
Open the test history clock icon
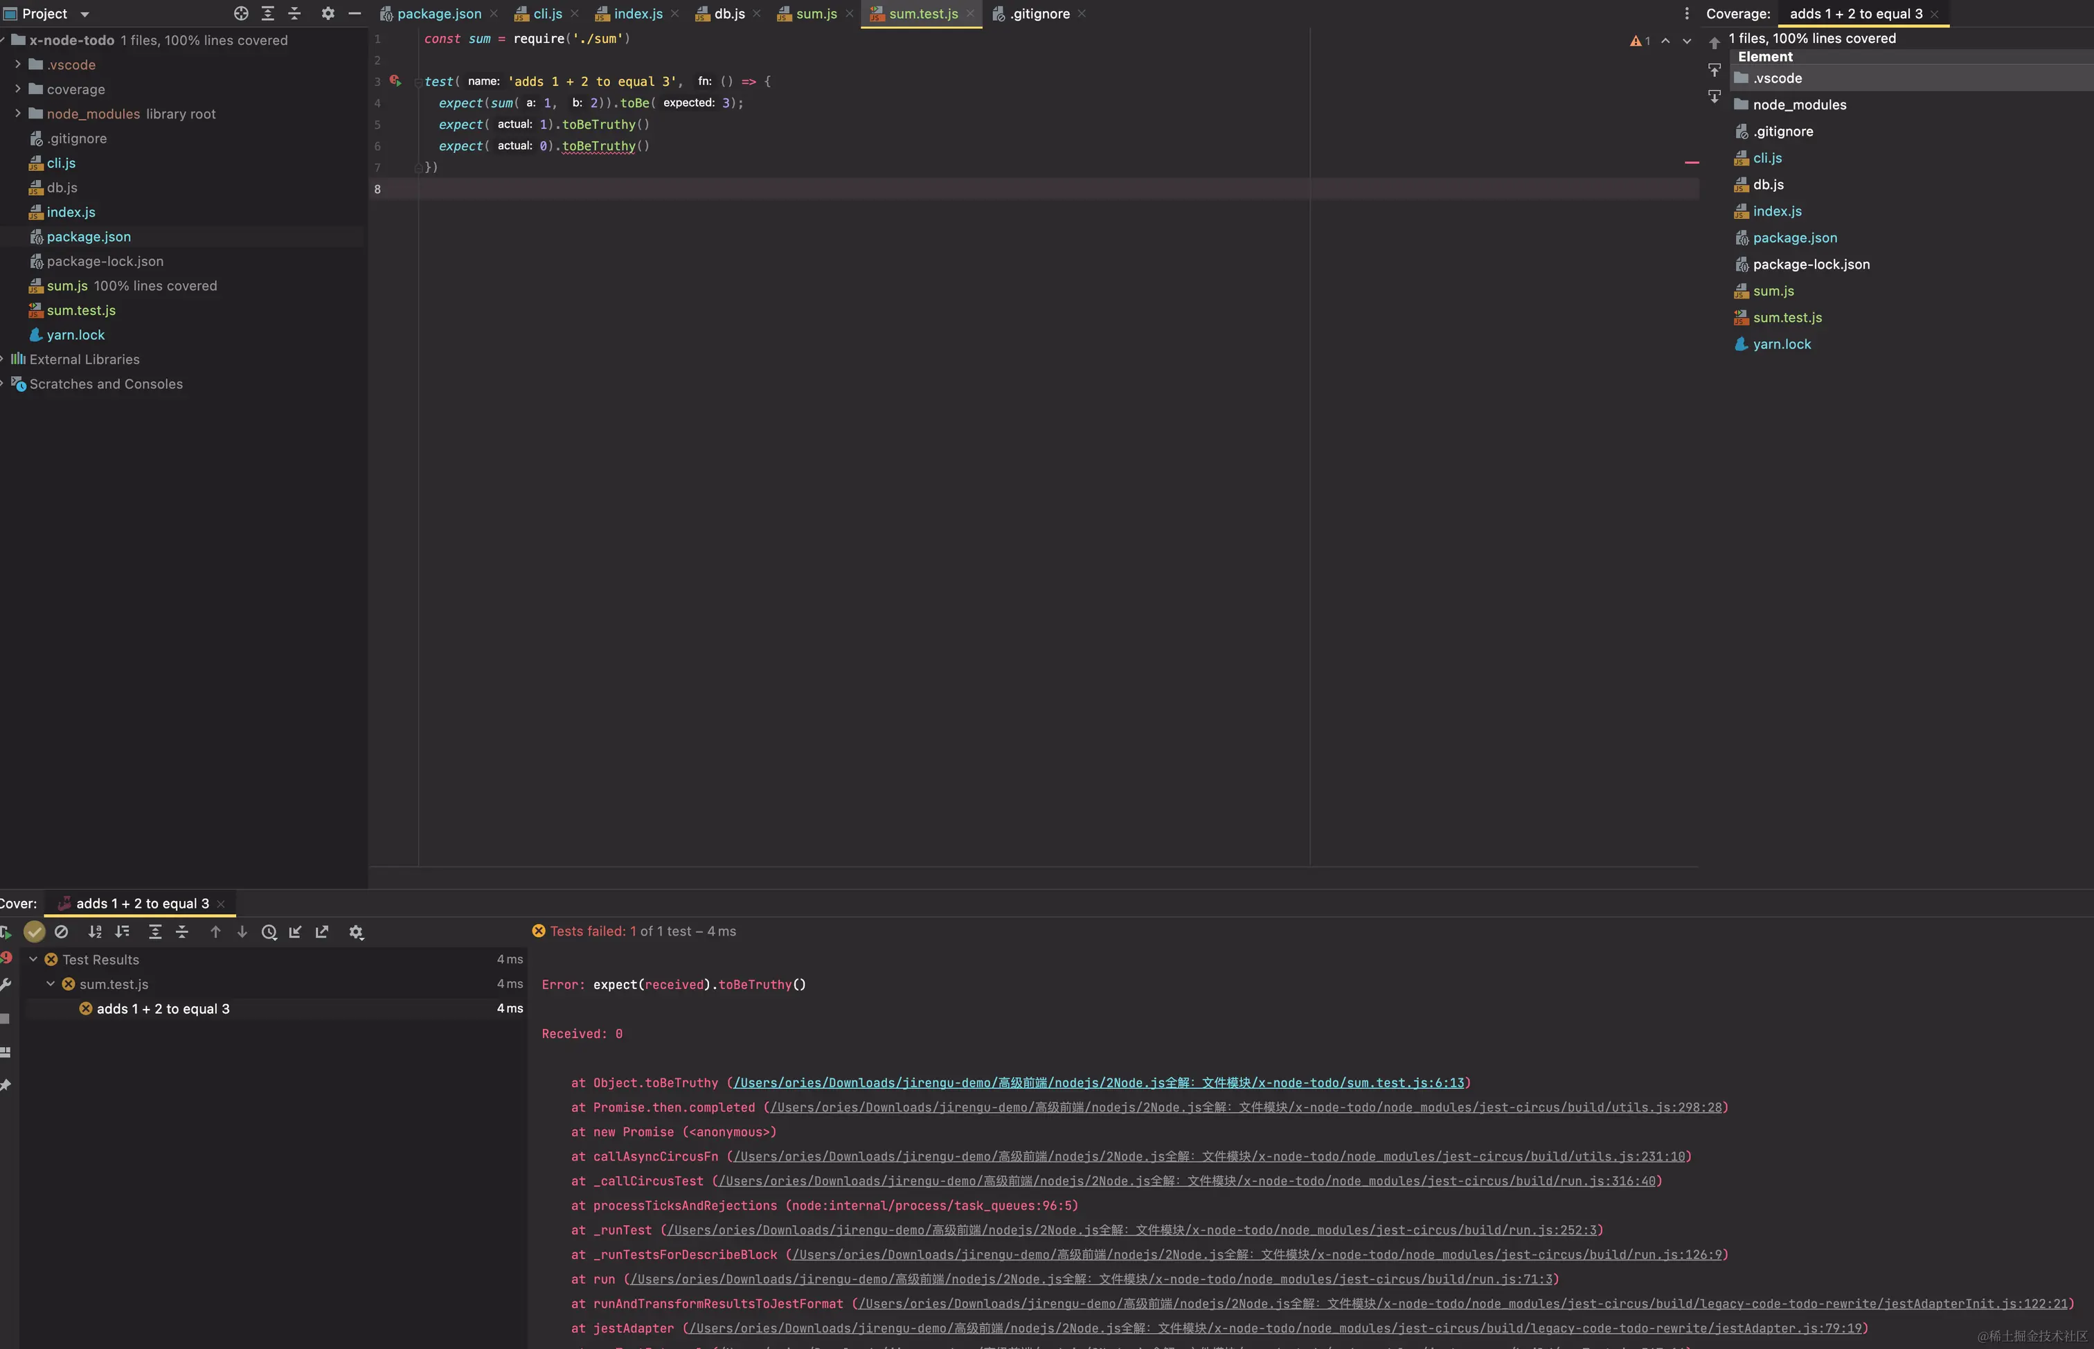(269, 932)
